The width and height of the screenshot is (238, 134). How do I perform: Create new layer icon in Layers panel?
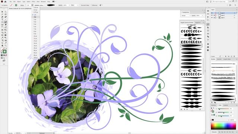[231, 56]
